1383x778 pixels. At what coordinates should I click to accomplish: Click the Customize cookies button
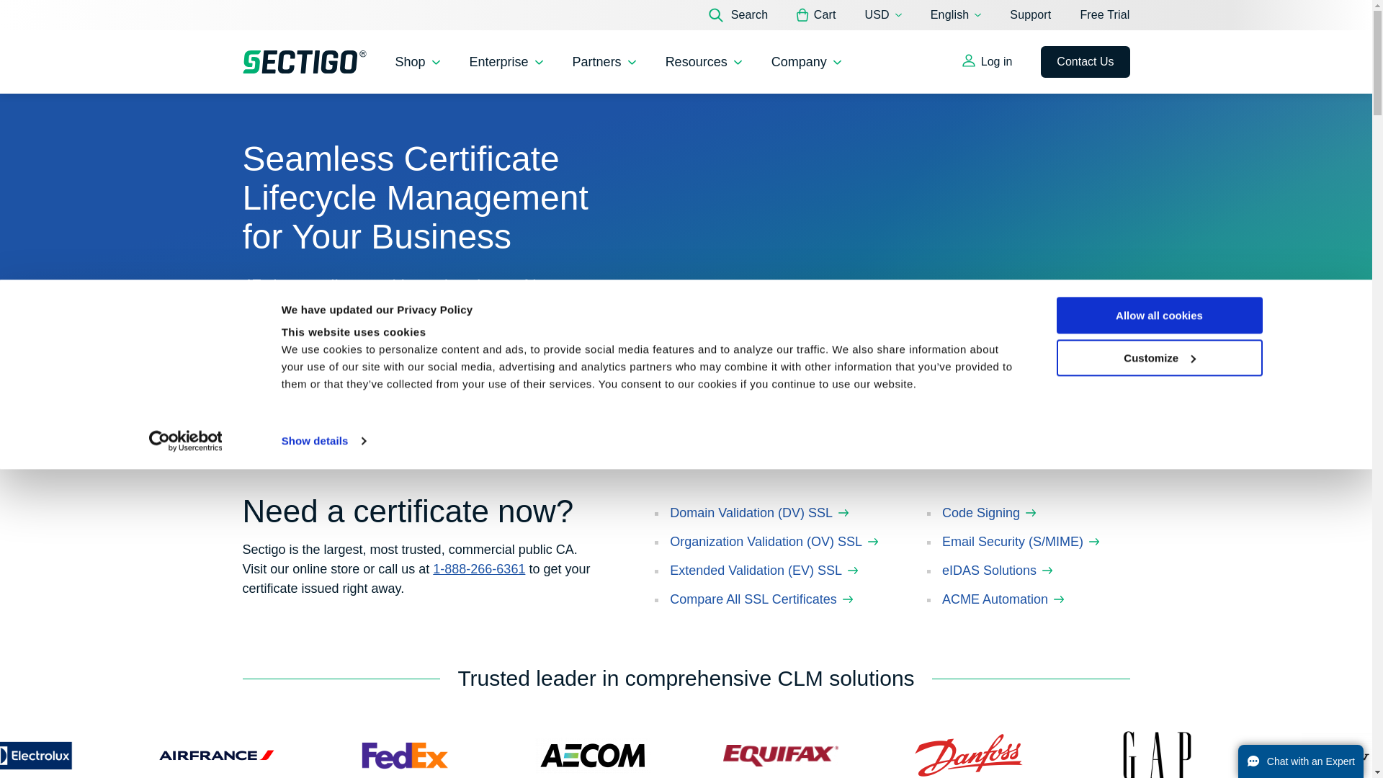[1159, 358]
